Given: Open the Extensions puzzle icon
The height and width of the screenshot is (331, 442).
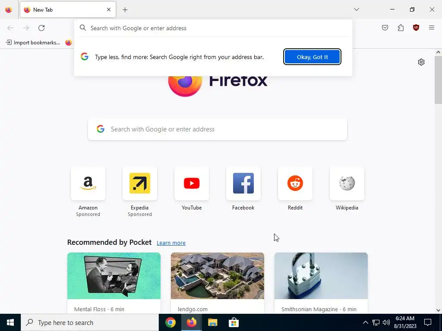Looking at the screenshot, I should tap(401, 28).
